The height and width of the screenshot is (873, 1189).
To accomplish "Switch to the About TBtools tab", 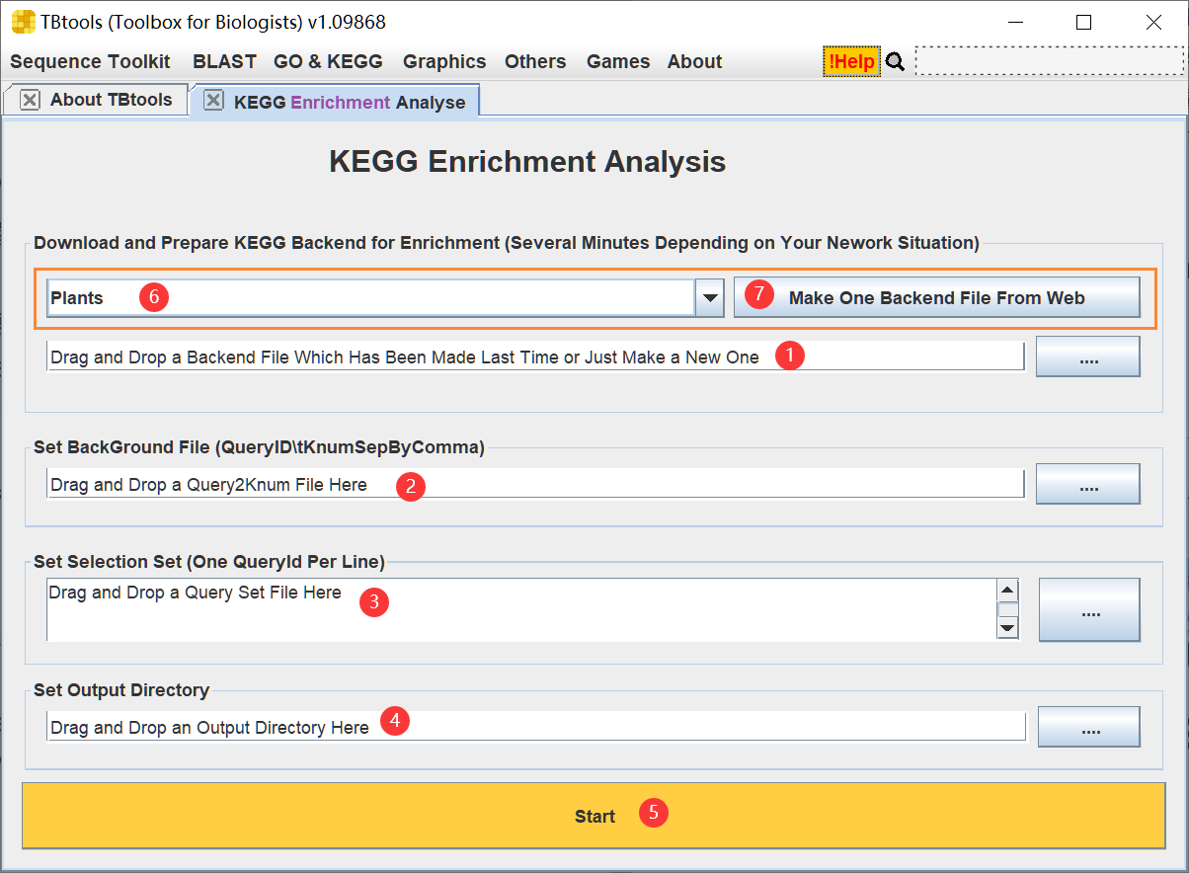I will [x=111, y=100].
